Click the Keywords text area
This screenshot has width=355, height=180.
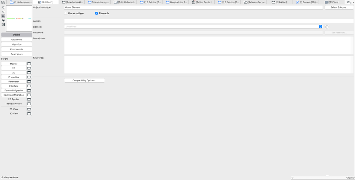[x=208, y=65]
